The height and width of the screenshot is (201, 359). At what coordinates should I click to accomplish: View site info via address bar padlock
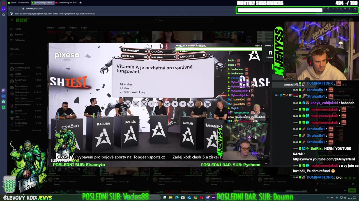pos(23,8)
